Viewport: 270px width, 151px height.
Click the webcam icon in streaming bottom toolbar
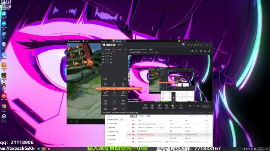tap(153, 106)
